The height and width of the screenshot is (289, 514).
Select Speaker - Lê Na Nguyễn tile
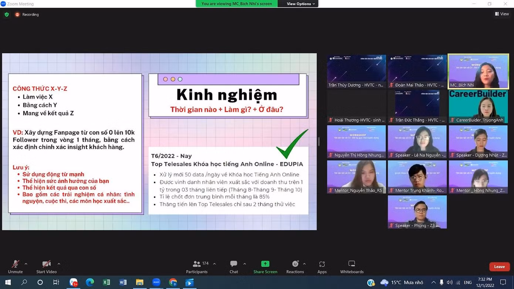point(417,142)
